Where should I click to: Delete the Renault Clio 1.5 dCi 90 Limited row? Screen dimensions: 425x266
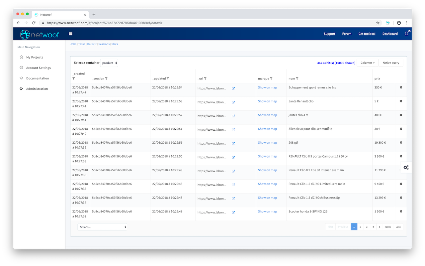(401, 184)
